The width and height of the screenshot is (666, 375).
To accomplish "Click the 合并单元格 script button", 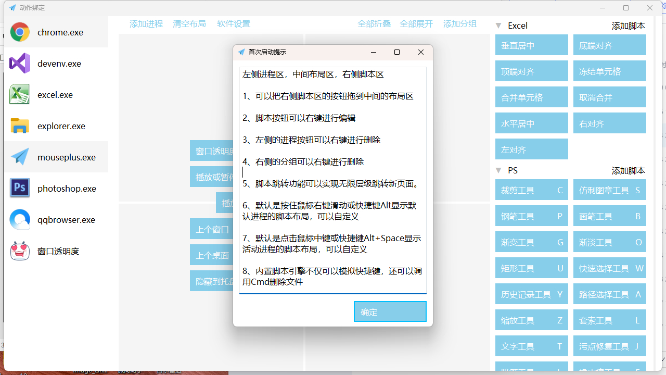I will (532, 97).
